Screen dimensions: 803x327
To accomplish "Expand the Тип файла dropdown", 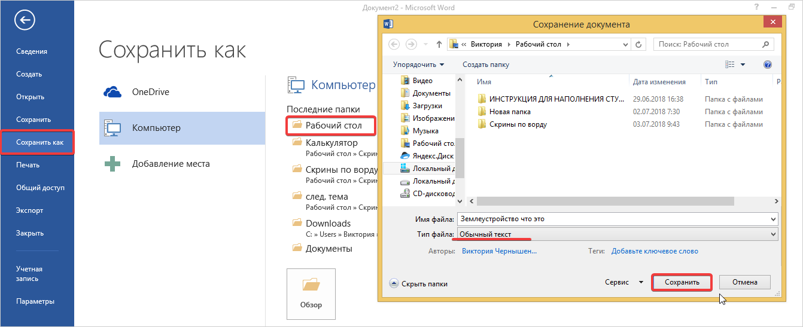I will [x=773, y=234].
